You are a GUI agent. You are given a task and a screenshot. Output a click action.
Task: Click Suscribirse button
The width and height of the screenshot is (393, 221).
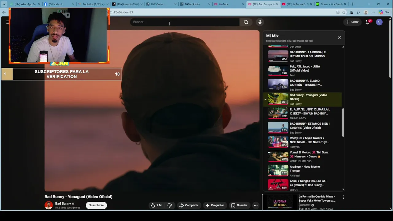coord(96,205)
